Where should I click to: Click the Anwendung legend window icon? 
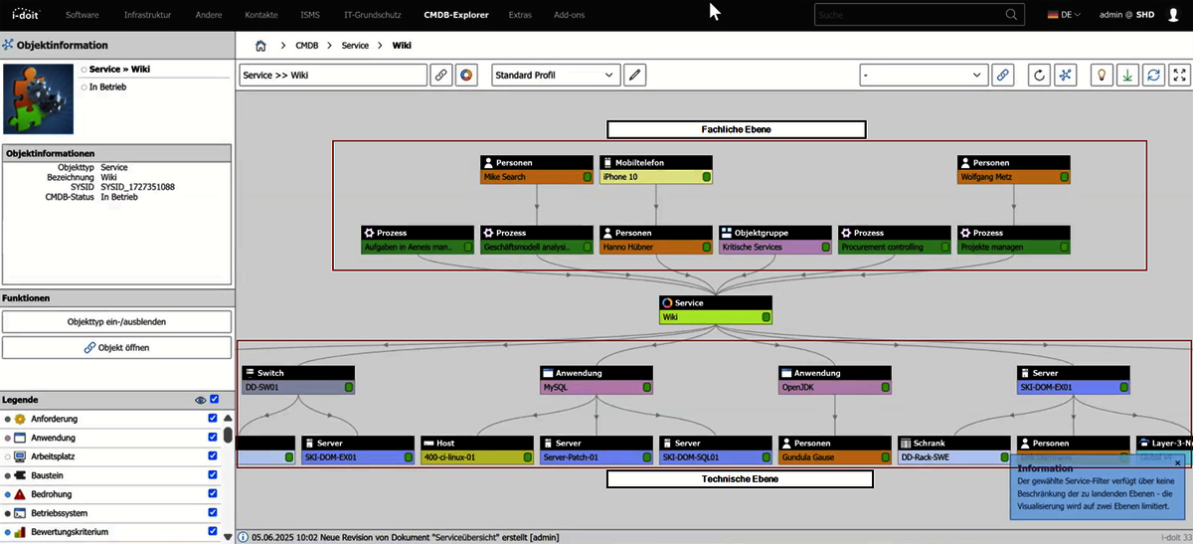(x=20, y=438)
